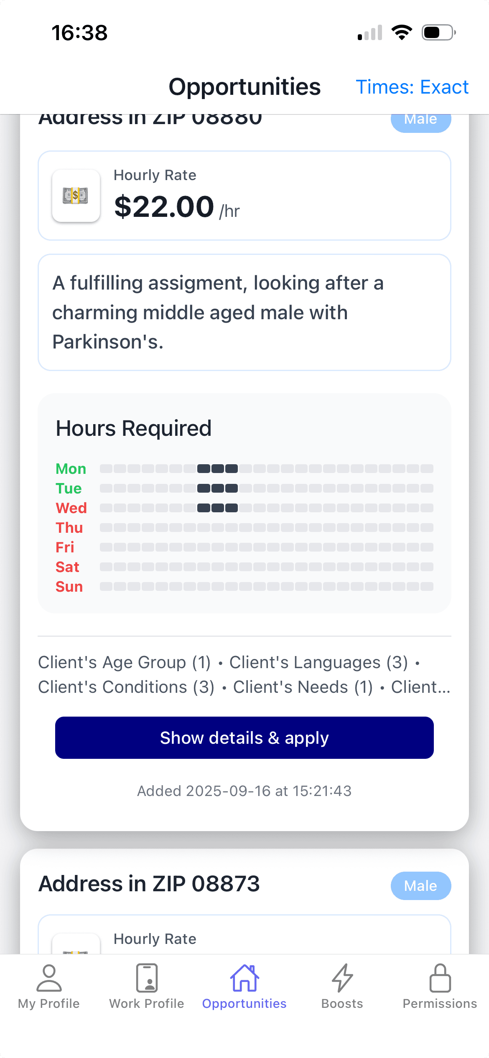489x1058 pixels.
Task: Select the 'Address in ZIP 08873' card title
Action: tap(149, 885)
